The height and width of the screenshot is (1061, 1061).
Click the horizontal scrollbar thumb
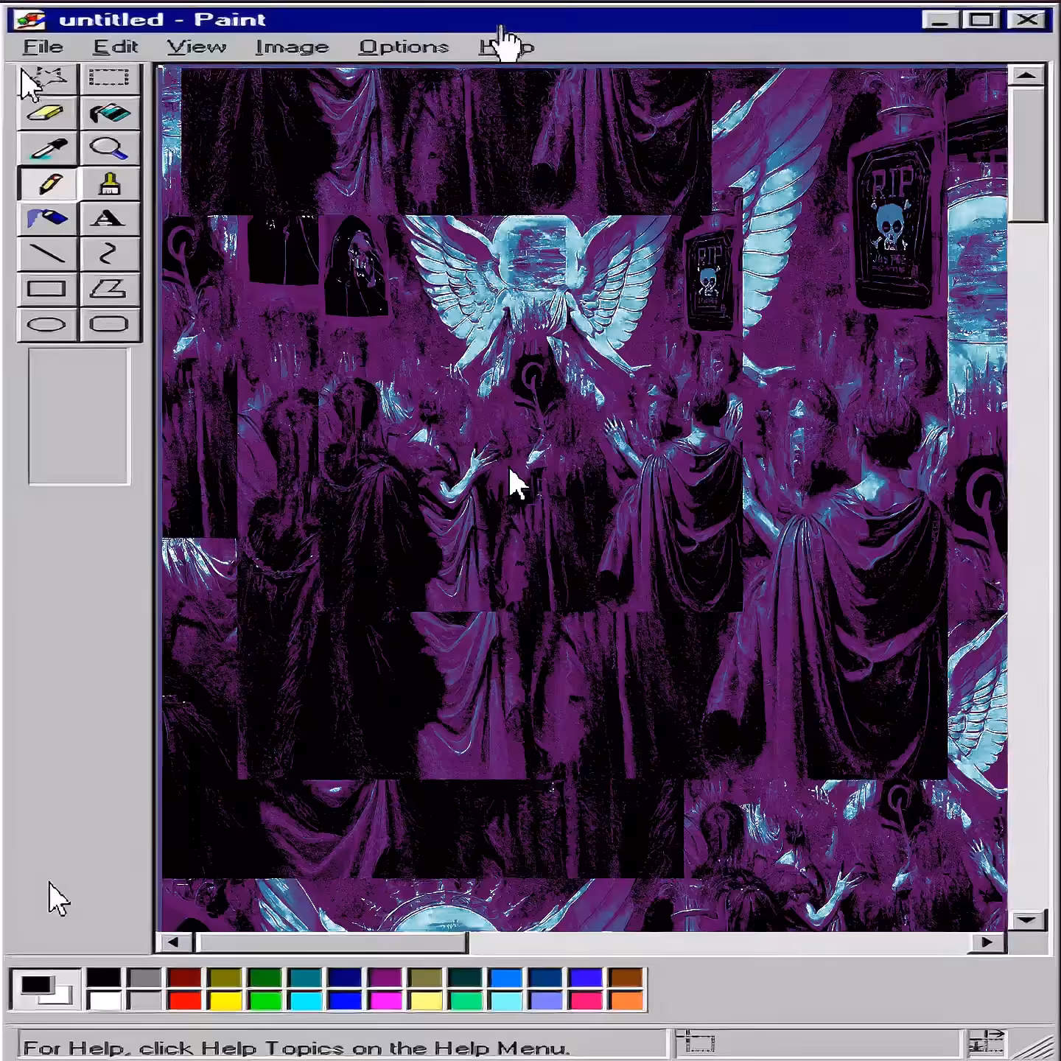coord(330,942)
